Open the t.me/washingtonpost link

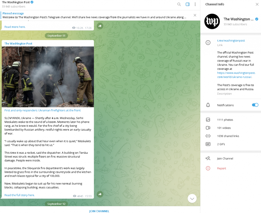230,40
